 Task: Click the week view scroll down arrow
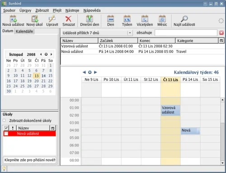point(222,163)
